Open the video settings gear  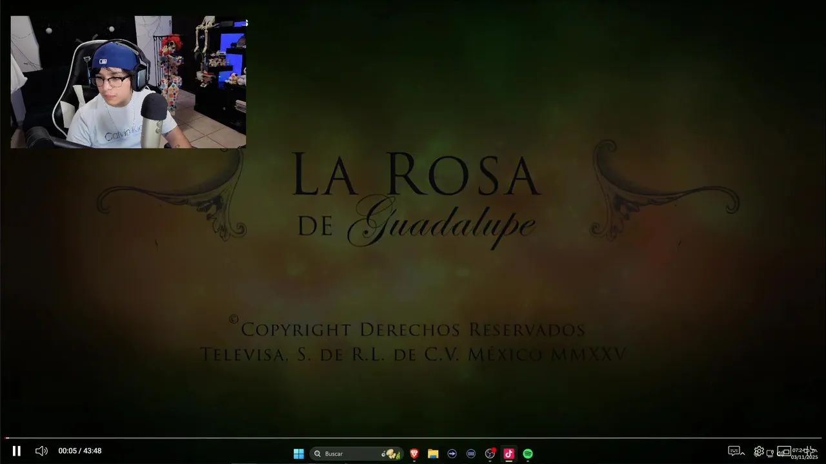point(759,451)
